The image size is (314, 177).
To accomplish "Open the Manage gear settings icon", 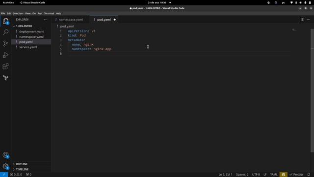I will [5, 166].
